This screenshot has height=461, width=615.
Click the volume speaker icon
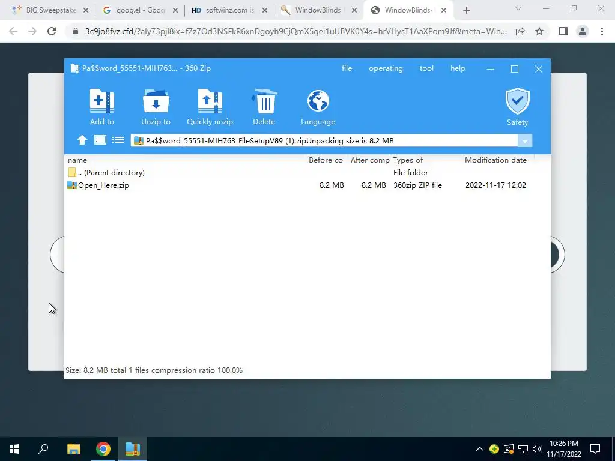click(x=537, y=449)
